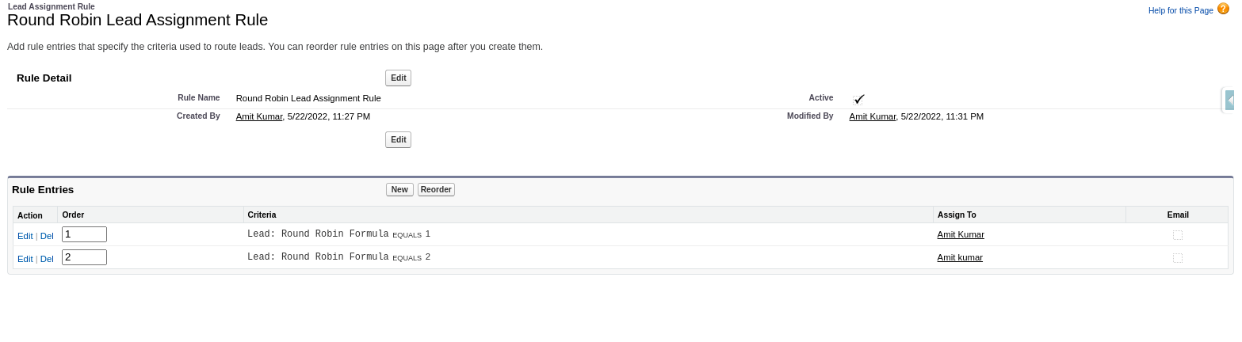Image resolution: width=1242 pixels, height=342 pixels.
Task: Delete the rule entry with order 1
Action: [x=47, y=236]
